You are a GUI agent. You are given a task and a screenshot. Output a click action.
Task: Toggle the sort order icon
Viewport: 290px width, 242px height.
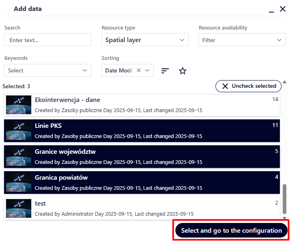(x=165, y=71)
